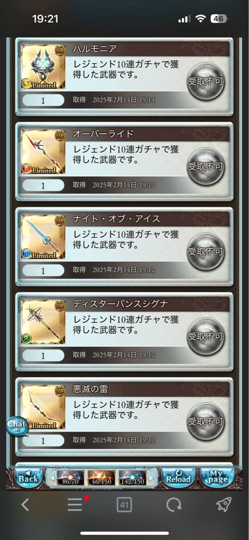Click the browser refresh icon
Image resolution: width=249 pixels, height=540 pixels.
pyautogui.click(x=174, y=505)
